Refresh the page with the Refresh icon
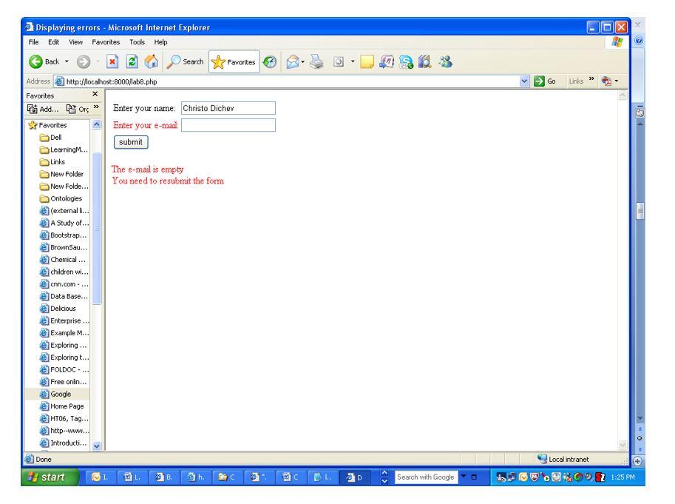675x504 pixels. point(132,62)
